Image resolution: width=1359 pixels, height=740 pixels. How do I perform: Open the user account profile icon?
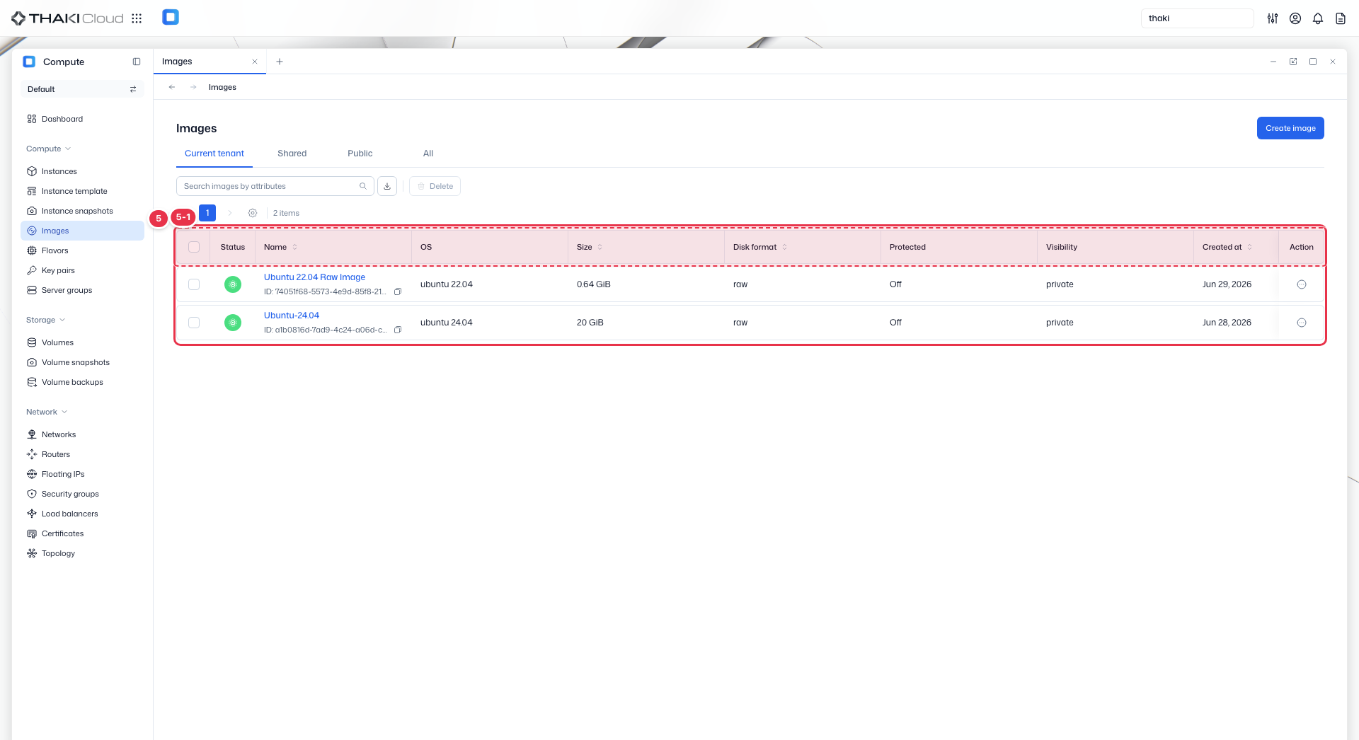coord(1295,18)
